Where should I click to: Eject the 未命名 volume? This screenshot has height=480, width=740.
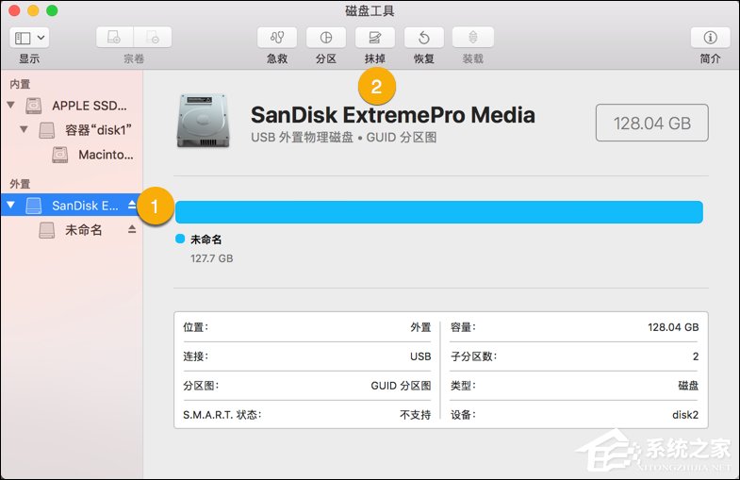[x=132, y=230]
